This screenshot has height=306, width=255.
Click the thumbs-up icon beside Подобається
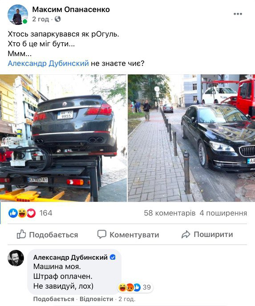(21, 234)
